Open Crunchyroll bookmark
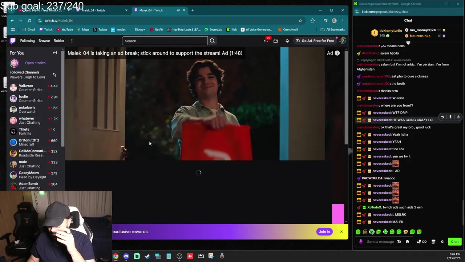 (x=288, y=29)
